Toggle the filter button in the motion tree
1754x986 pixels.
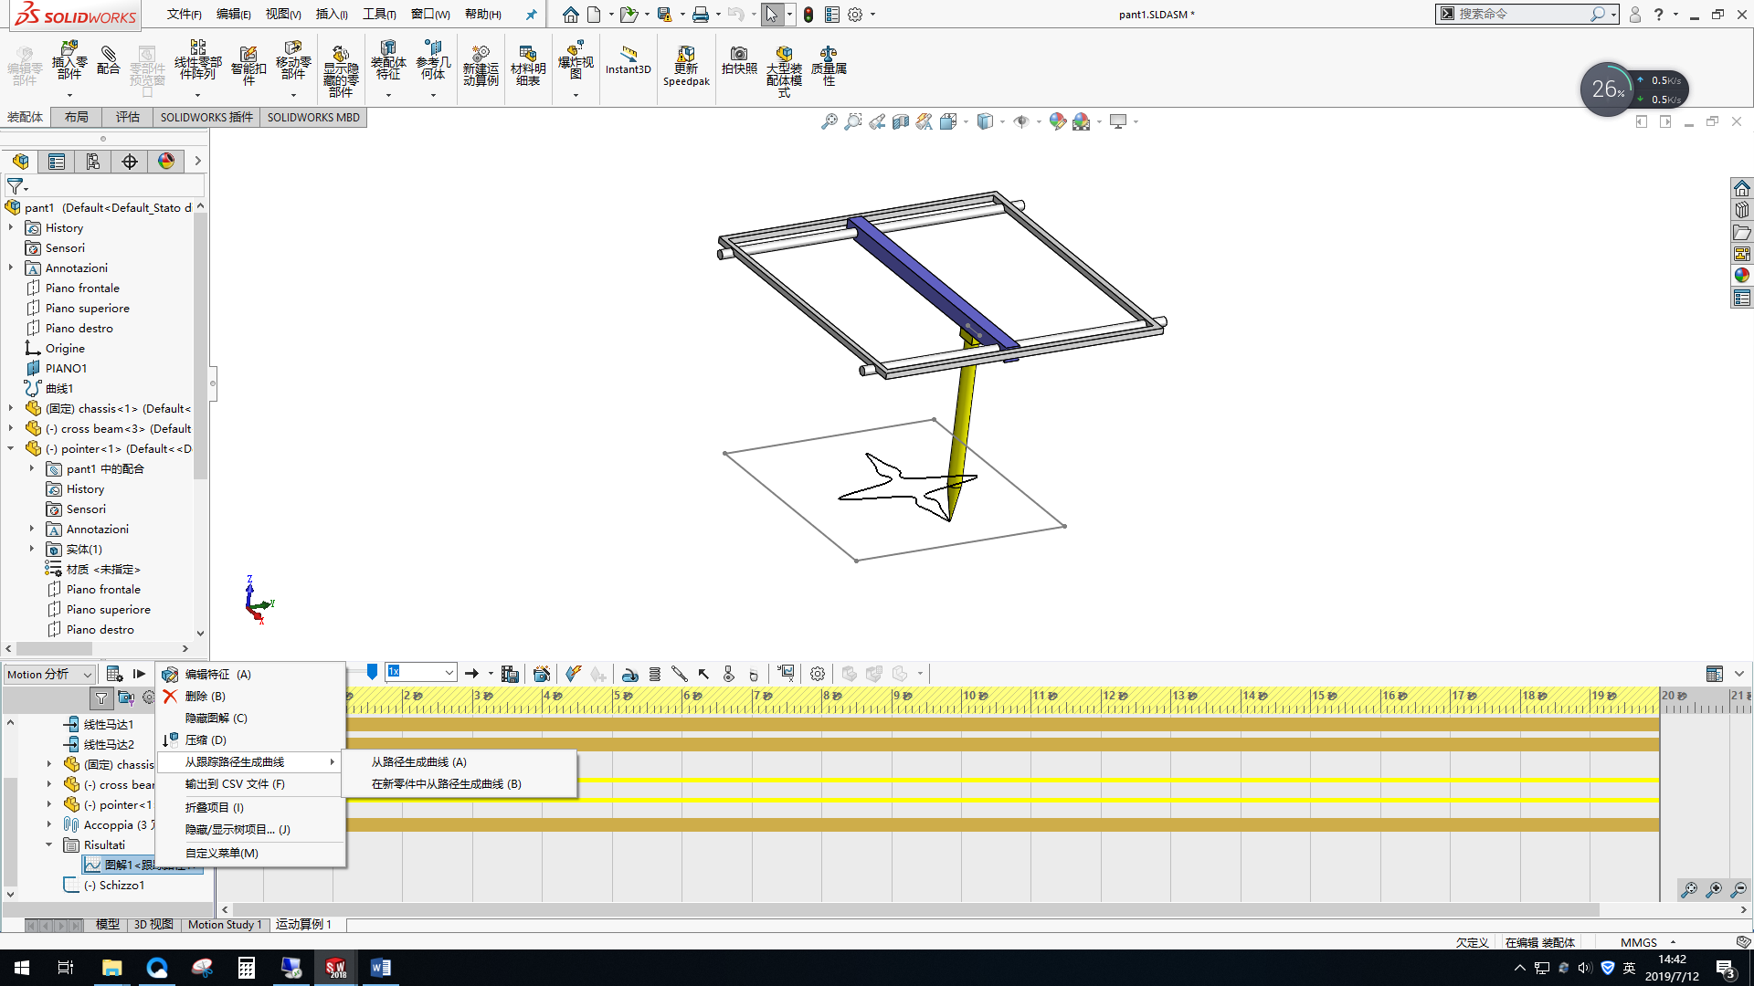point(101,698)
